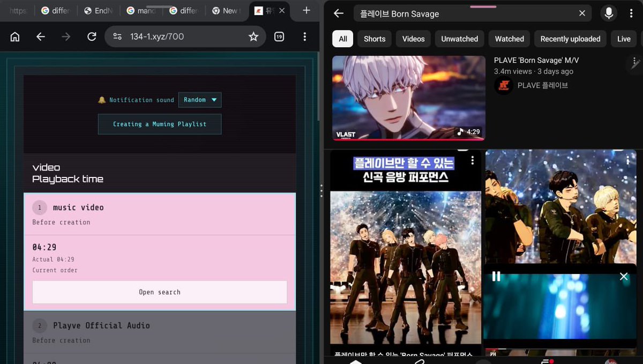643x364 pixels.
Task: Close the YouTube miniplayer
Action: (x=624, y=276)
